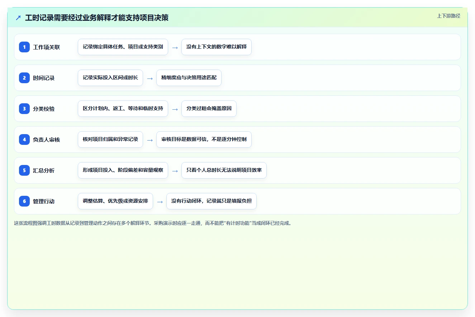The image size is (475, 317).
Task: Select step number 4 badge
Action: [x=24, y=139]
